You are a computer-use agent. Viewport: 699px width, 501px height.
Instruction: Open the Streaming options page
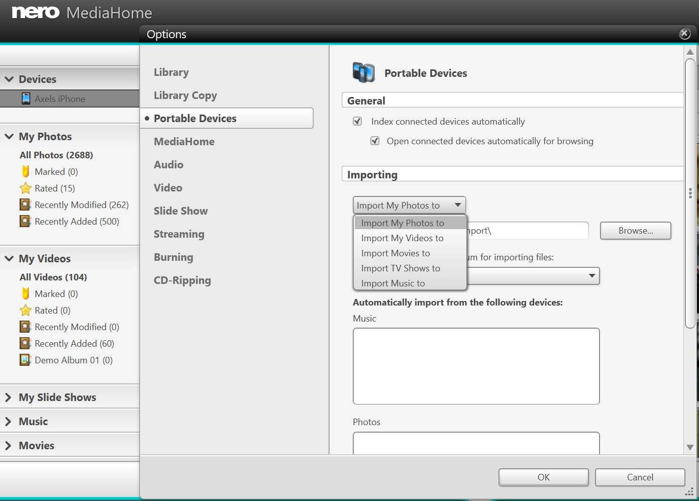click(179, 234)
